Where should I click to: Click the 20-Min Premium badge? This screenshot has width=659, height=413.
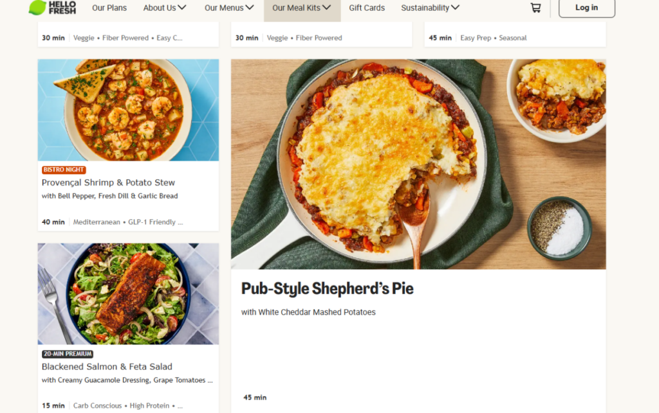tap(68, 354)
